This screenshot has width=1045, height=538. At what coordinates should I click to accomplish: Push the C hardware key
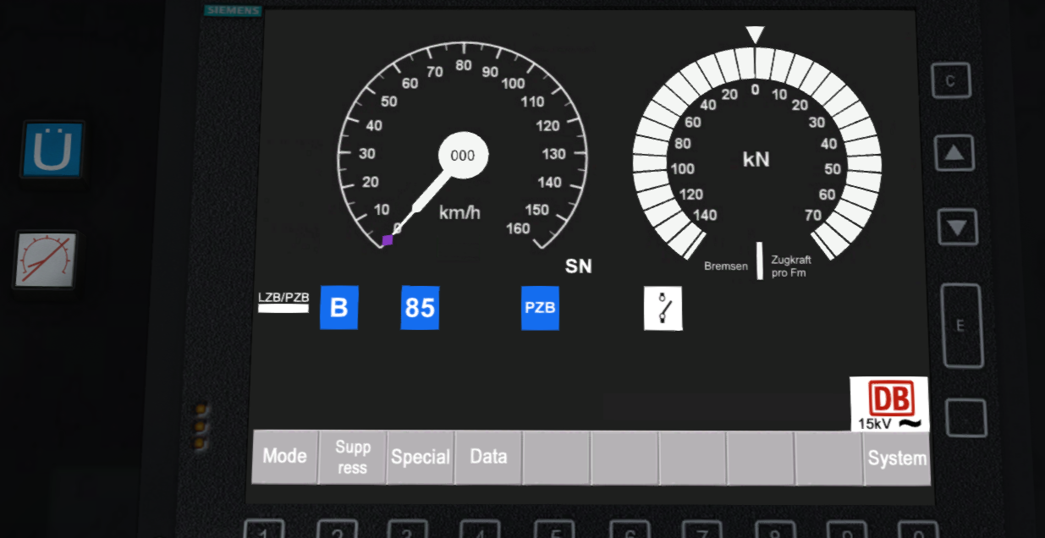coord(951,81)
